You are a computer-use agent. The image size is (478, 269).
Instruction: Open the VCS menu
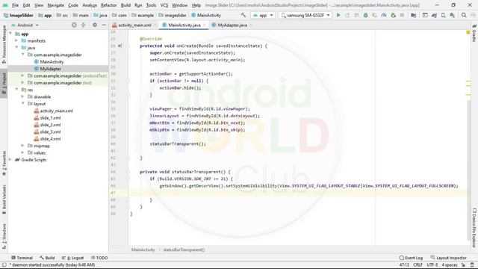[164, 5]
